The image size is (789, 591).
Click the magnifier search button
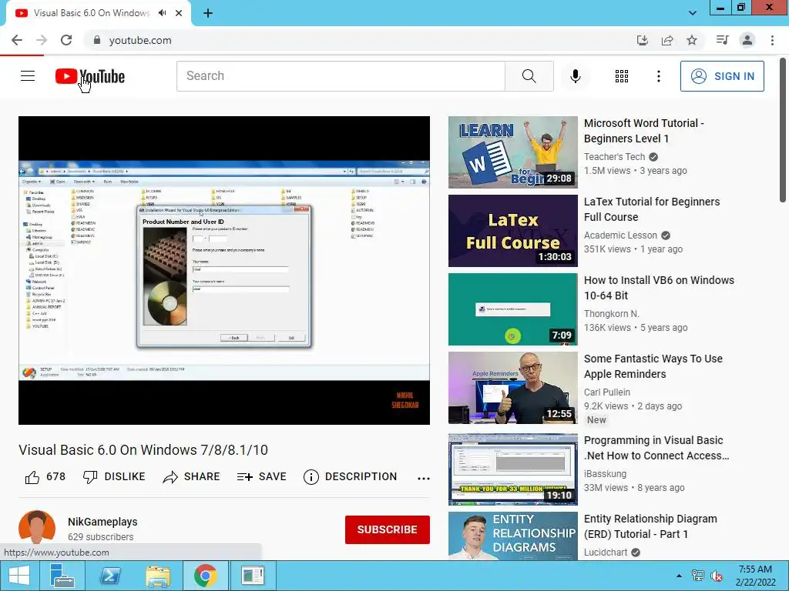point(529,76)
